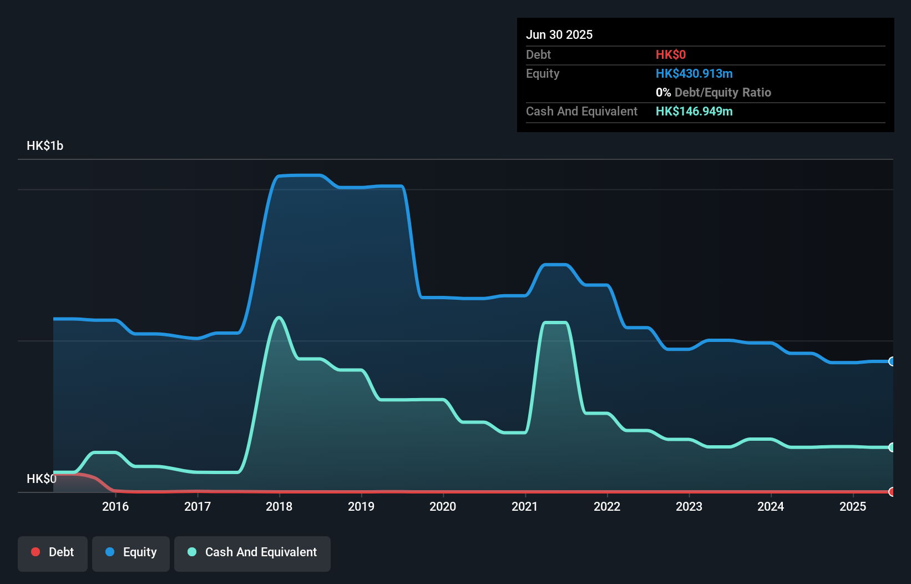Viewport: 911px width, 584px height.
Task: Click the teal Cash And Equivalent legend dot
Action: (x=192, y=552)
